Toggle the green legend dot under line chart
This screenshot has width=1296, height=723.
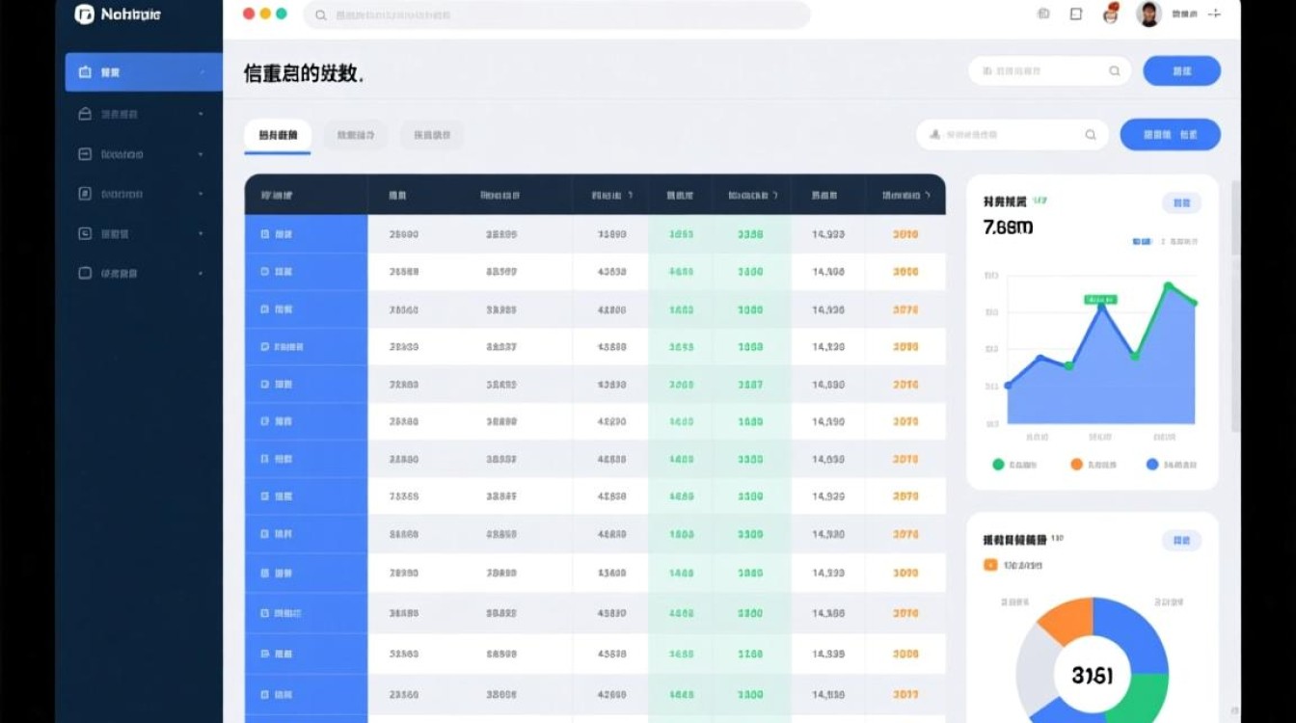coord(998,465)
